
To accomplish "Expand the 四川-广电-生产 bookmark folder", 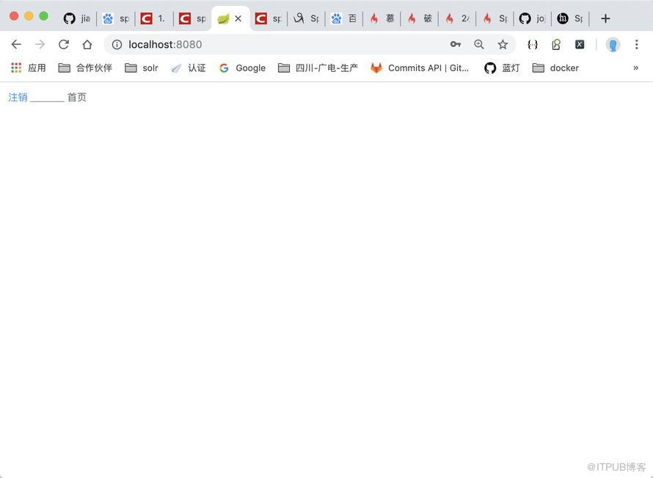I will [x=318, y=68].
